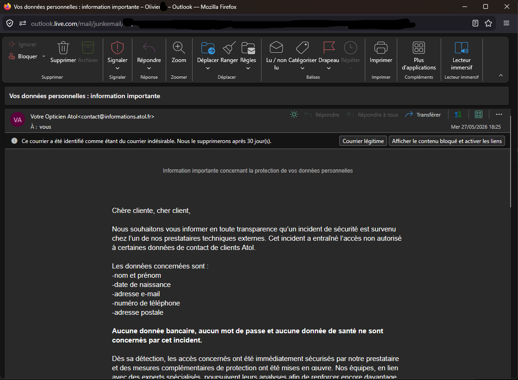The image size is (518, 380).
Task: Open the Firefox hamburger menu
Action: (506, 23)
